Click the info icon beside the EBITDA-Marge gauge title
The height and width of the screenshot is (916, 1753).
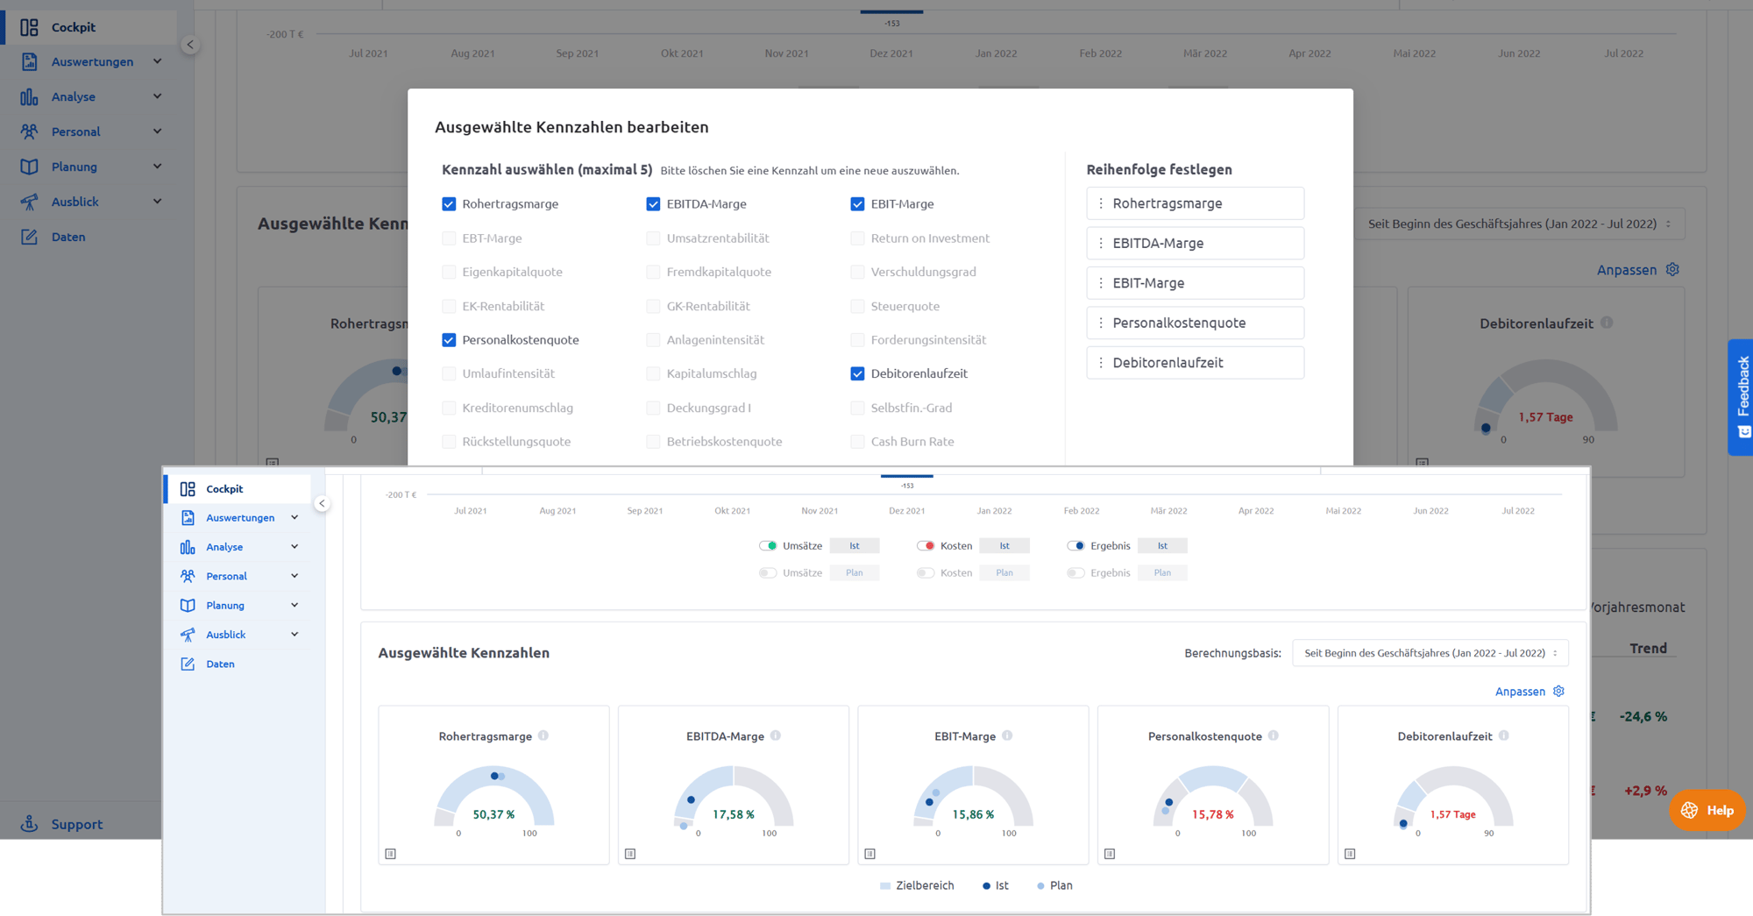(776, 735)
